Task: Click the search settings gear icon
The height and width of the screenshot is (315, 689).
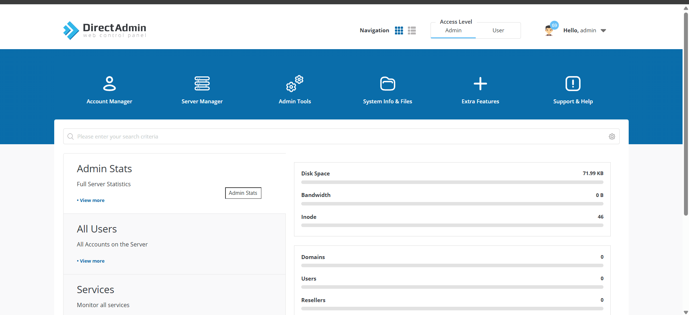Action: (x=612, y=137)
